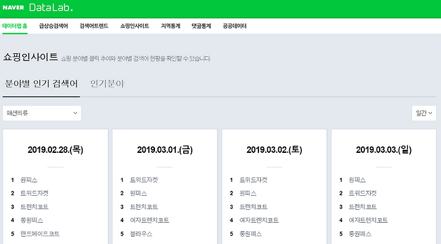Click 롱원피스 ranked 5 on 2019.03.02
Viewport: 441px width, 244px height.
[x=251, y=234]
